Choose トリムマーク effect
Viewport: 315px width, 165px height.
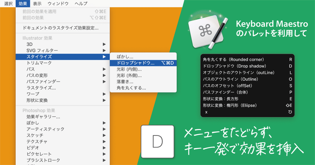click(63, 63)
